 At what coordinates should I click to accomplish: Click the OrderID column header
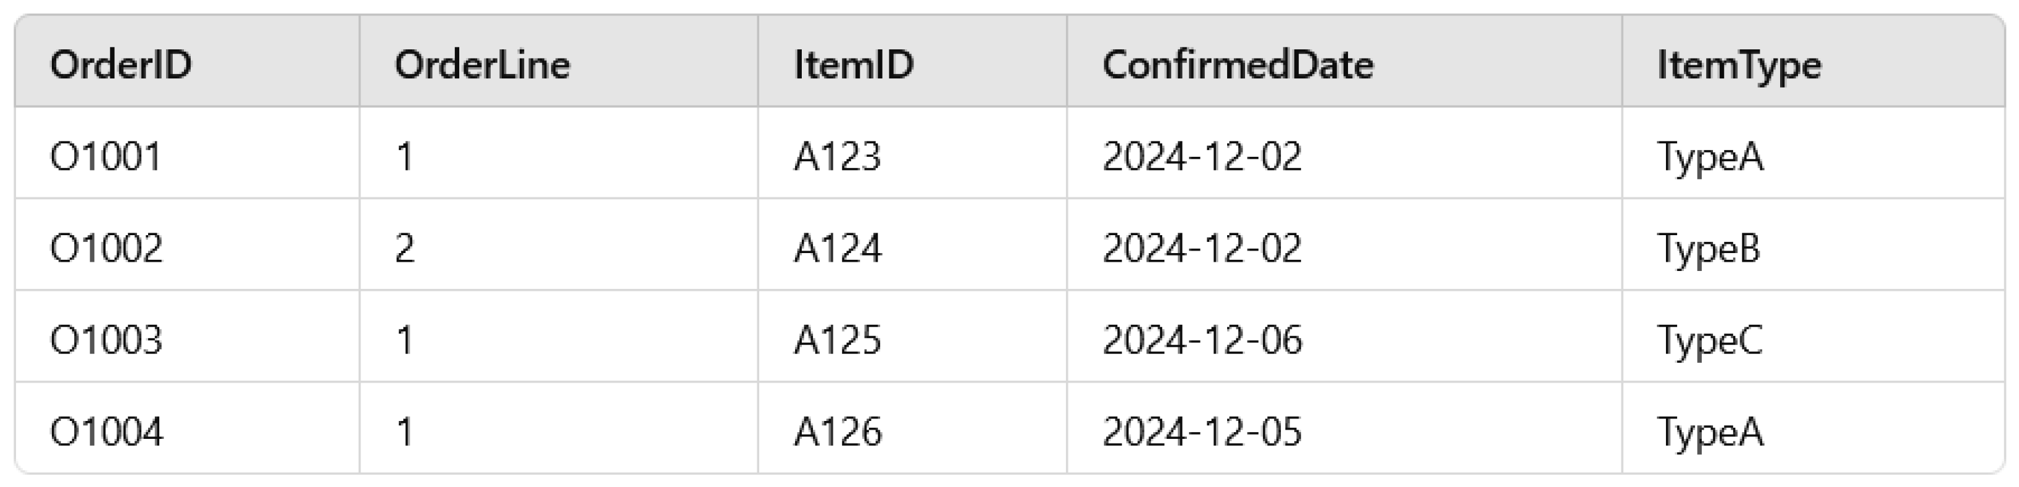click(x=121, y=64)
